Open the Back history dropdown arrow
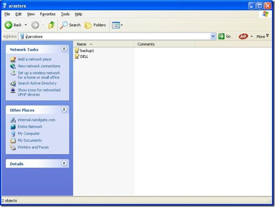The height and width of the screenshot is (207, 275). click(26, 25)
